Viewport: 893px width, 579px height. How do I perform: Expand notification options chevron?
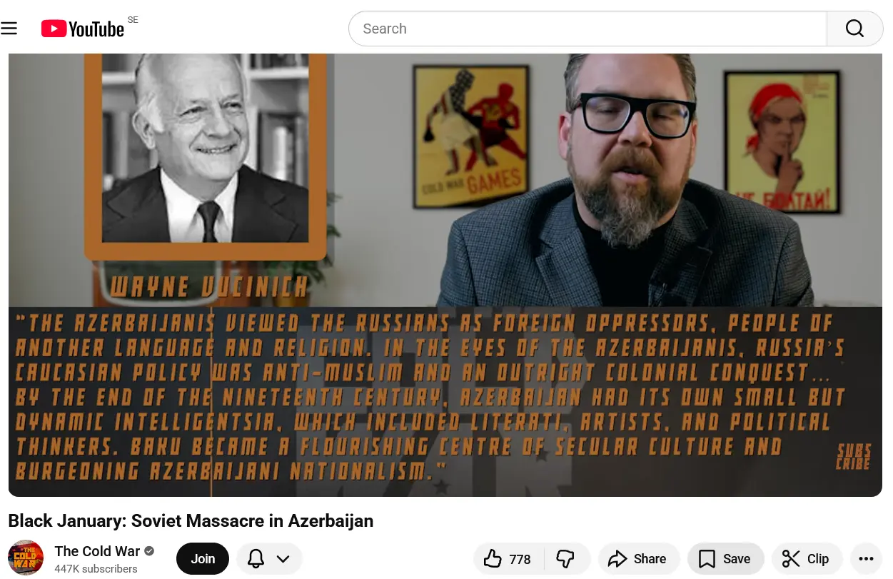pyautogui.click(x=283, y=559)
